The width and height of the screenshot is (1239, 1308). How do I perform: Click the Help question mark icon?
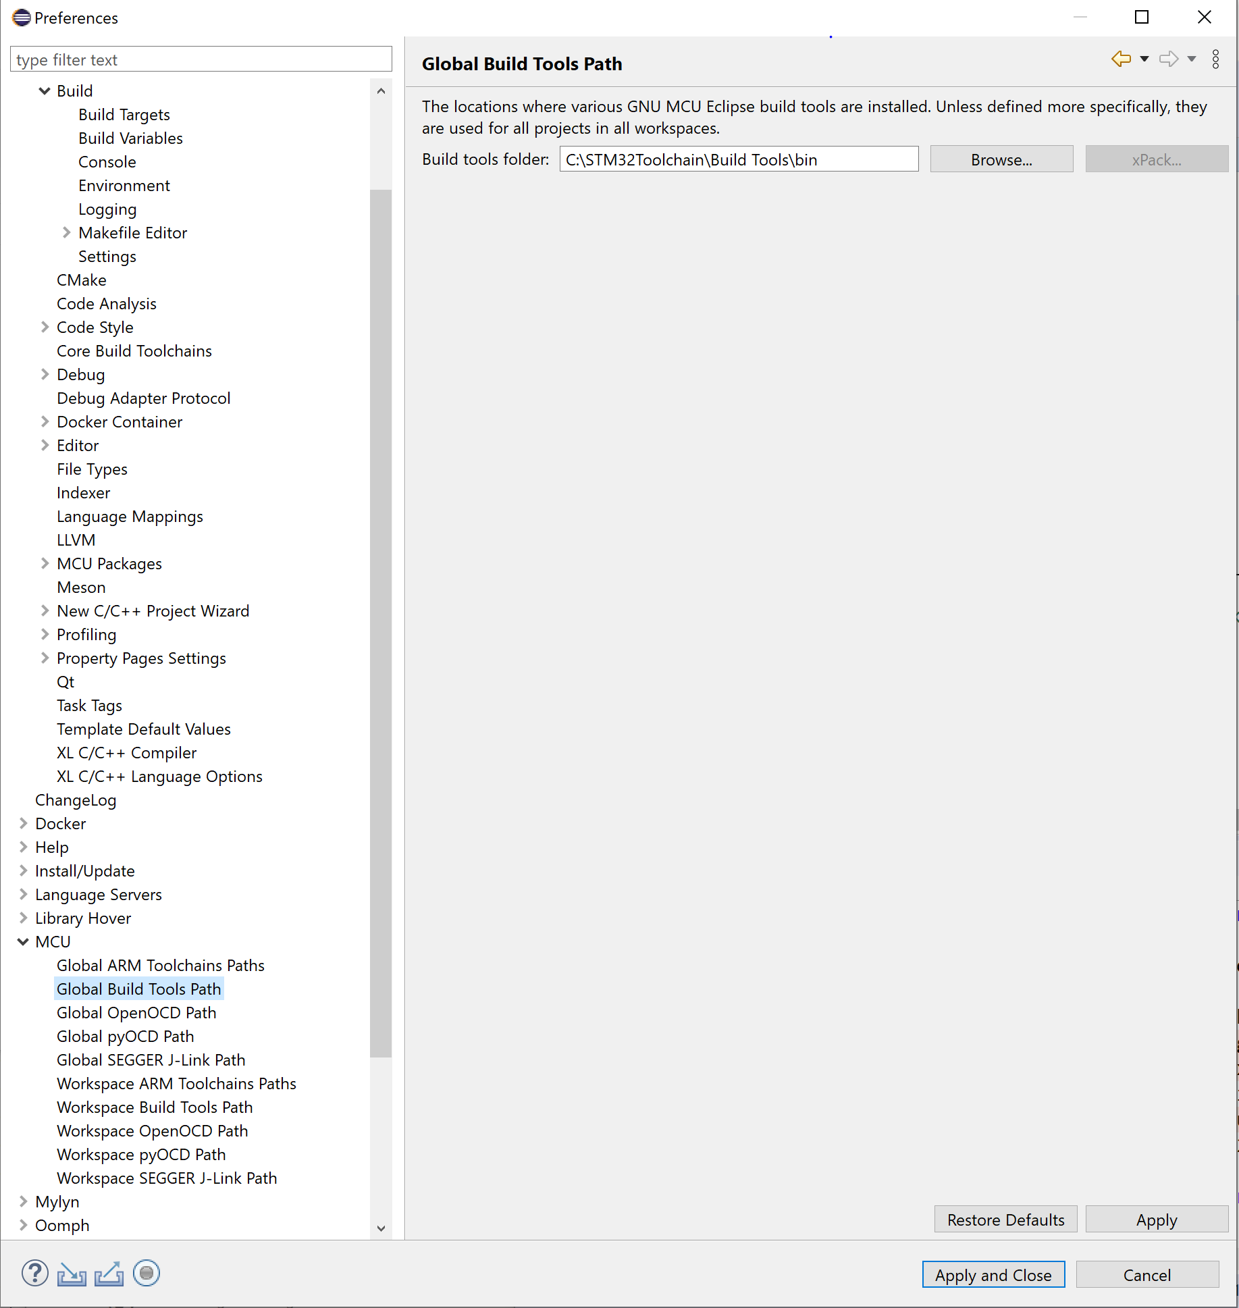click(x=35, y=1273)
